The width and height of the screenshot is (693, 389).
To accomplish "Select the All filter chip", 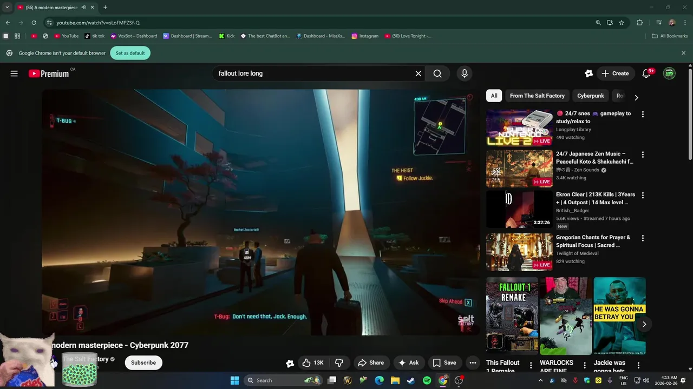I will pyautogui.click(x=494, y=96).
